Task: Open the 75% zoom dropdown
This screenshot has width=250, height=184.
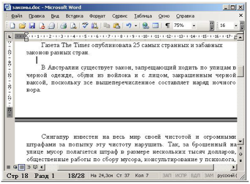Action: coord(194,26)
